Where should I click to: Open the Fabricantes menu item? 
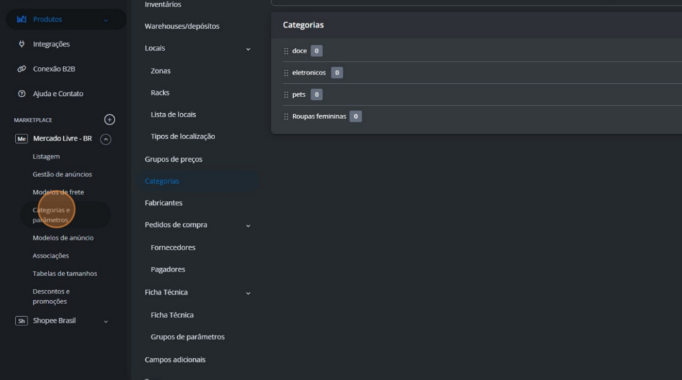(163, 203)
